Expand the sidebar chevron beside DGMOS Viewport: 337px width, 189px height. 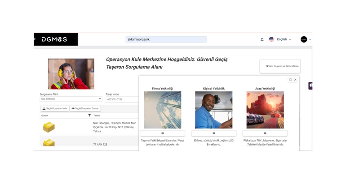point(35,39)
